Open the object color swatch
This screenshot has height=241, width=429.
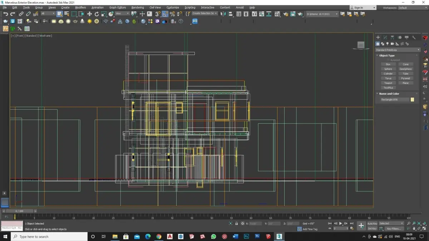click(412, 100)
